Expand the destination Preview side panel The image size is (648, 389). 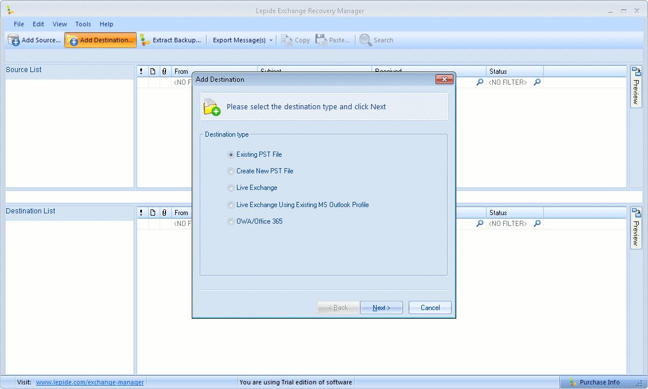coord(636,228)
